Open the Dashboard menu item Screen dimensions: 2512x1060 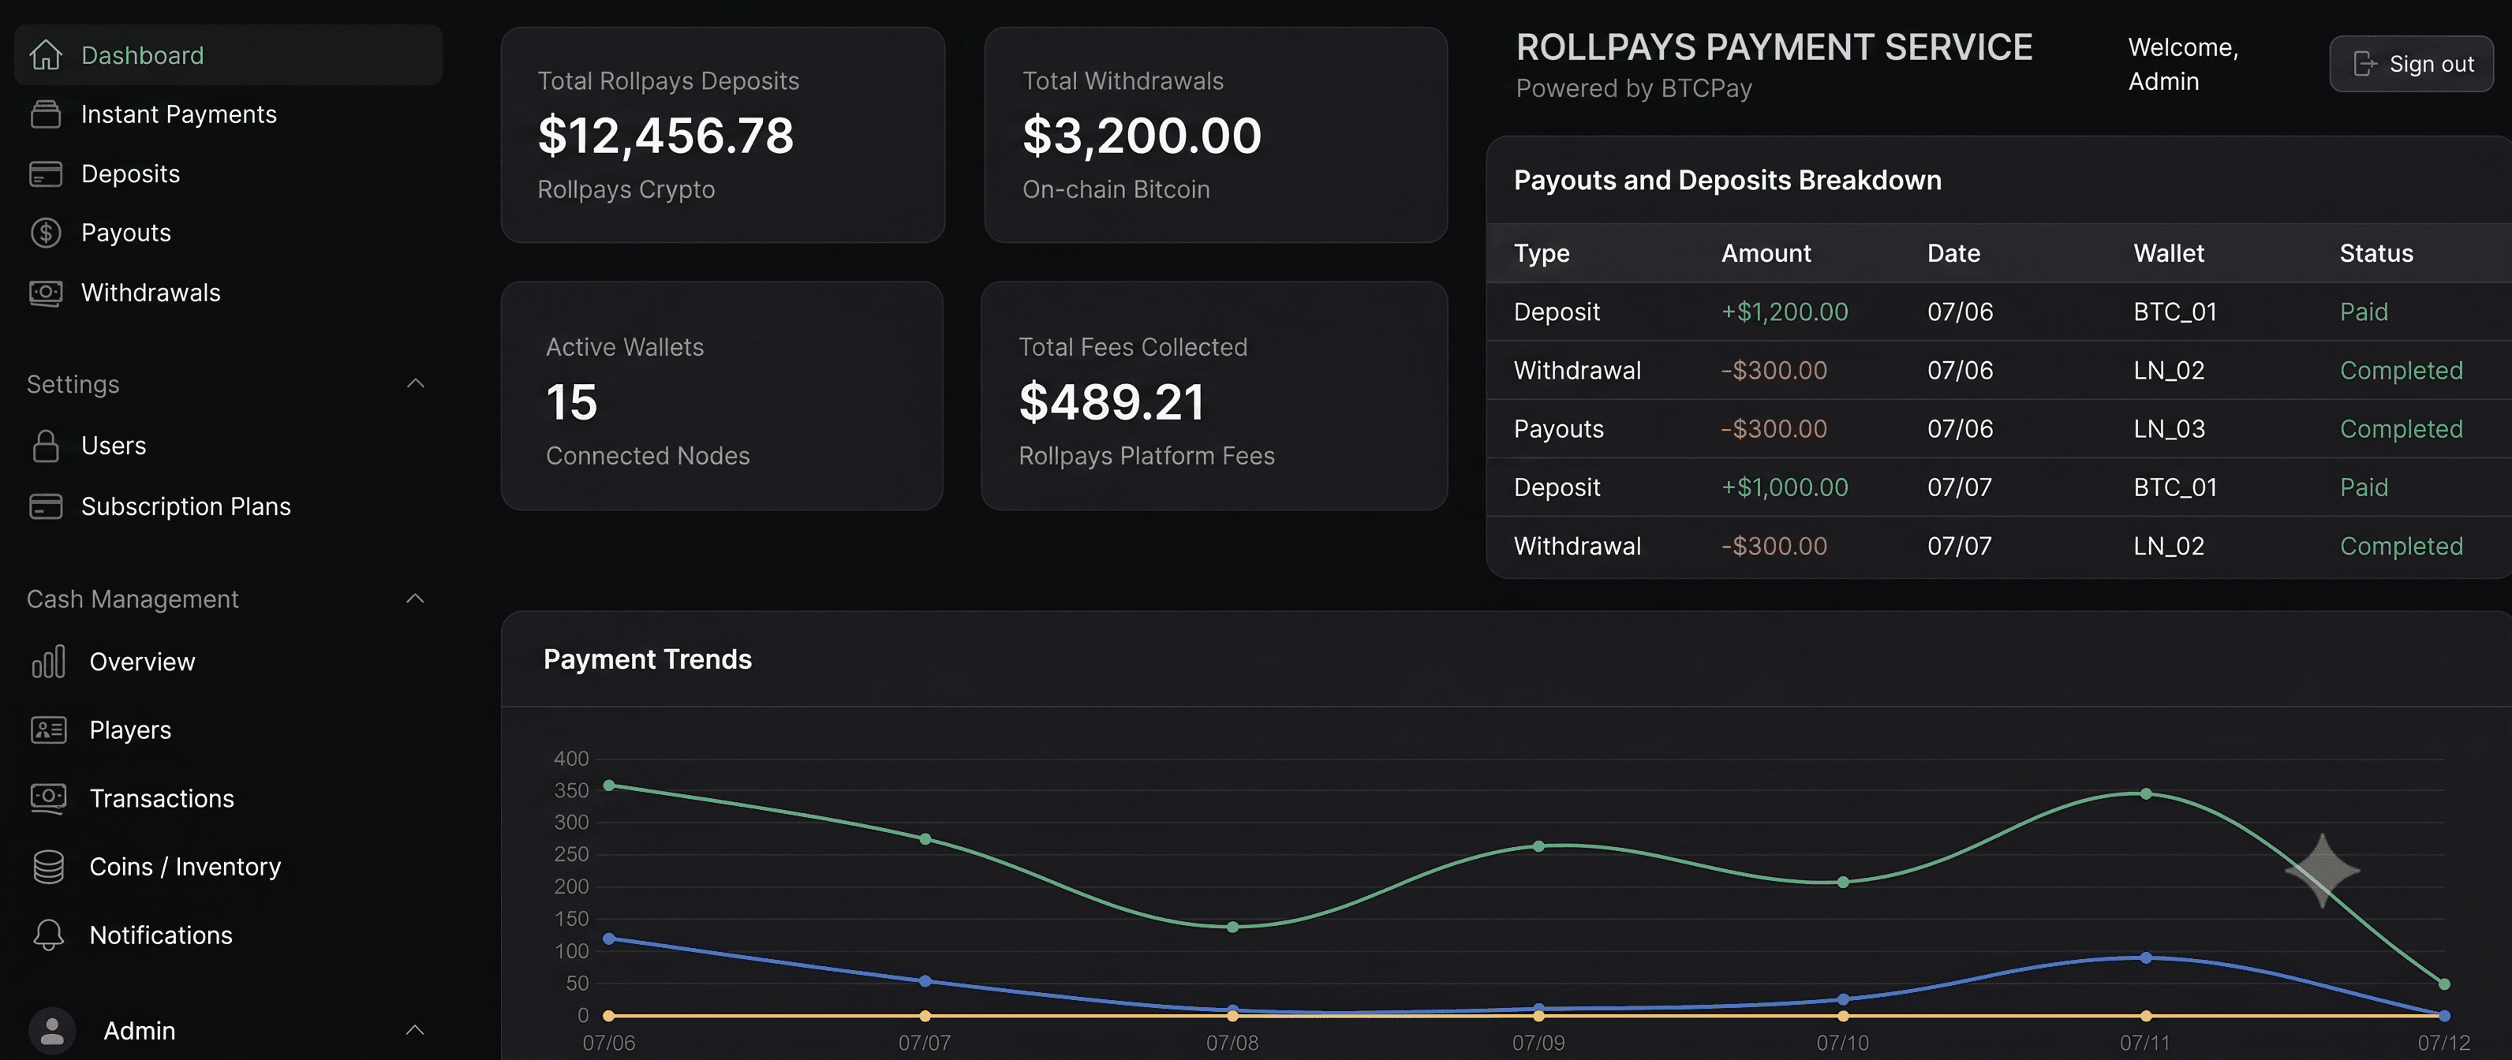point(228,54)
